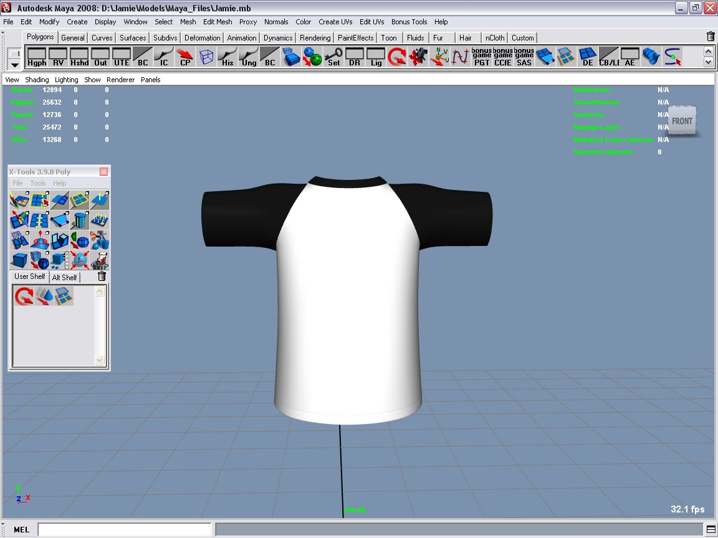The image size is (718, 538).
Task: Click the trash bin cleanup icon in X-Tools grid
Action: (x=99, y=260)
